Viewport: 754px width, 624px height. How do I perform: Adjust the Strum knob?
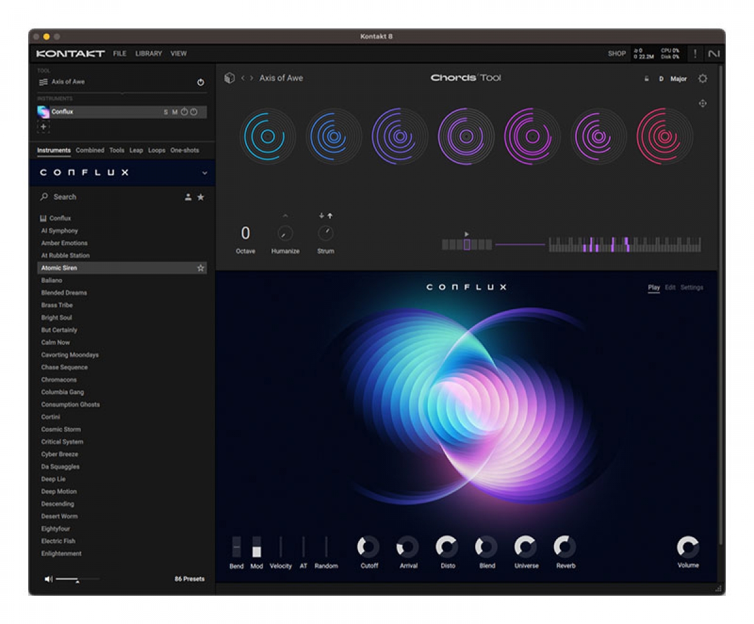coord(325,234)
